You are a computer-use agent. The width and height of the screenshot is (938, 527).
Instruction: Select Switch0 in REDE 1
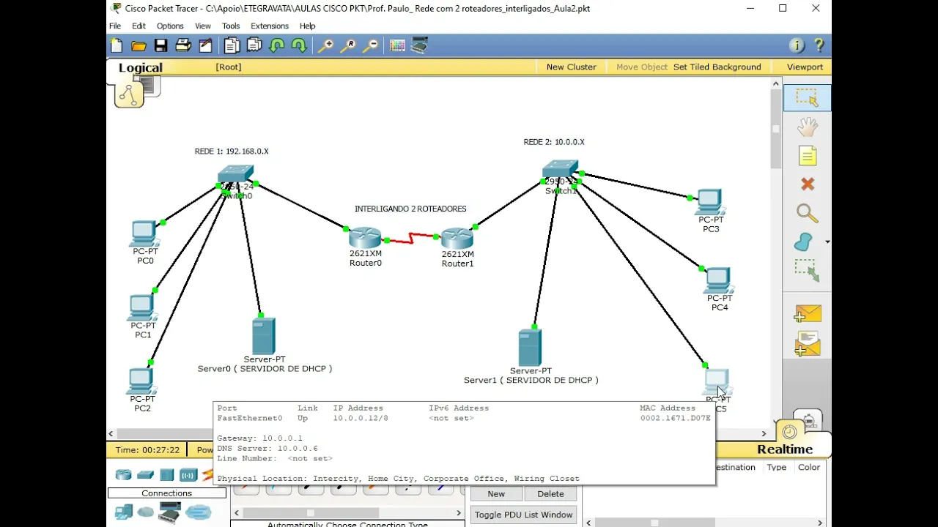(x=235, y=175)
